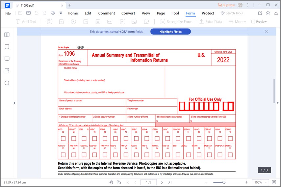The width and height of the screenshot is (281, 187).
Task: Select the date field form tool
Action: (146, 22)
